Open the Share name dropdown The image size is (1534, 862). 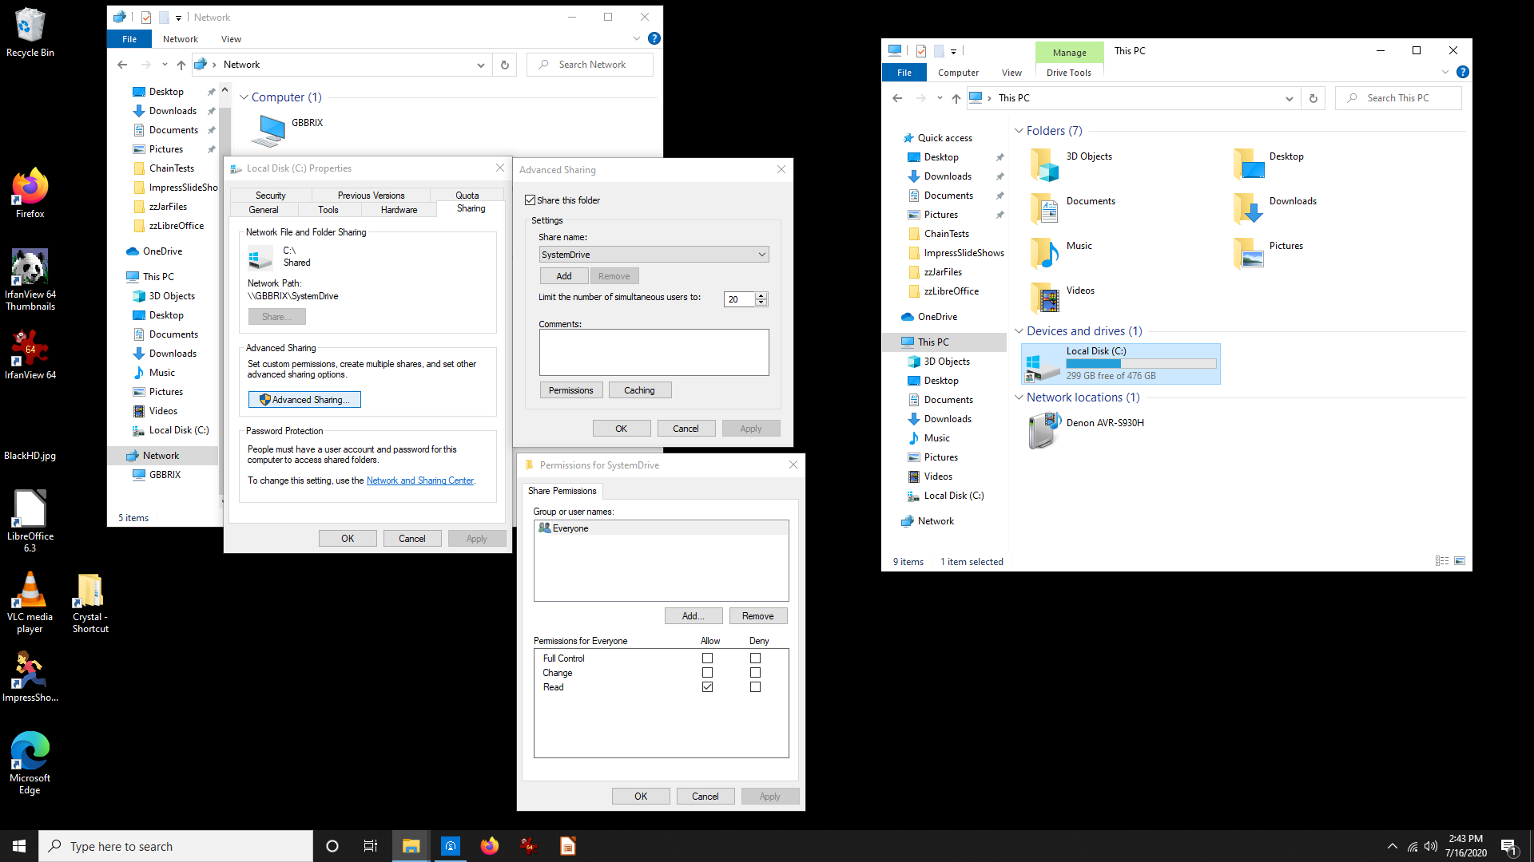(761, 255)
